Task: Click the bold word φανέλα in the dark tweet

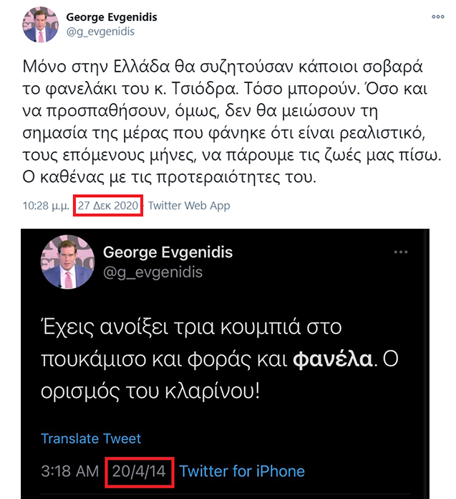Action: click(x=332, y=359)
